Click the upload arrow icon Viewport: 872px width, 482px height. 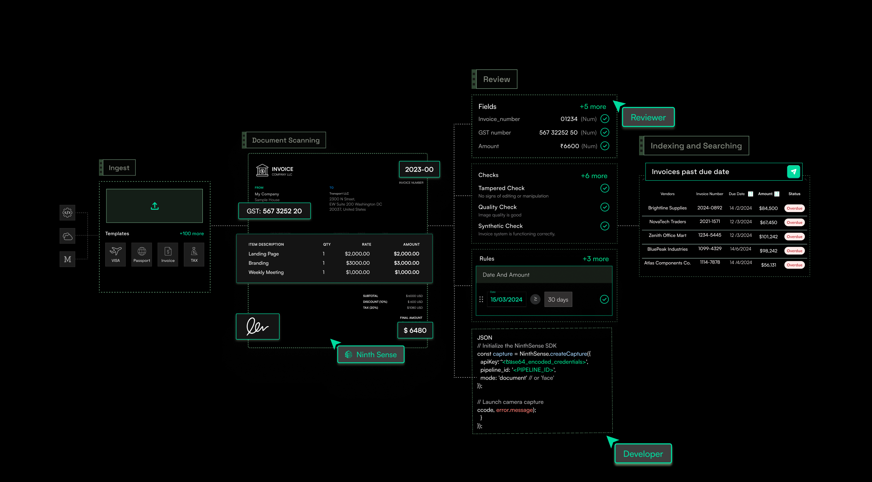pyautogui.click(x=155, y=206)
